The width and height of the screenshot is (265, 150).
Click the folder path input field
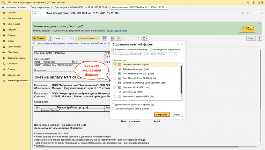point(141,54)
